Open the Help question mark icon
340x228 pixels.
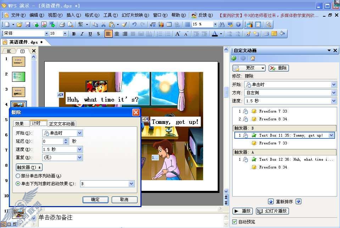tap(238, 24)
